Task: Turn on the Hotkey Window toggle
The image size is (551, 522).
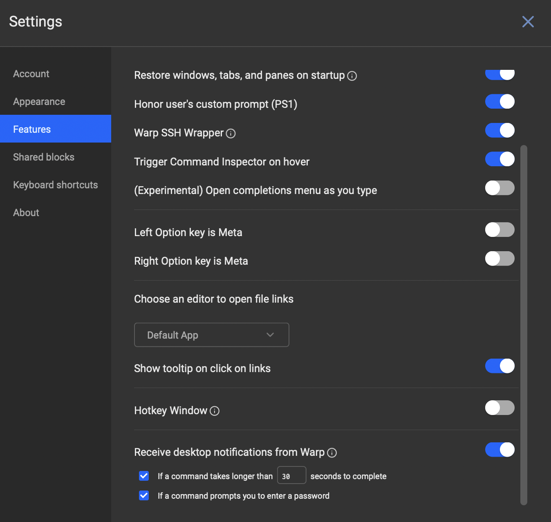Action: (499, 408)
